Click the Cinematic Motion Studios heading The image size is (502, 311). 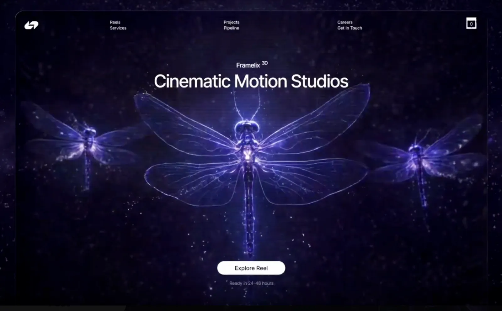[x=251, y=81]
